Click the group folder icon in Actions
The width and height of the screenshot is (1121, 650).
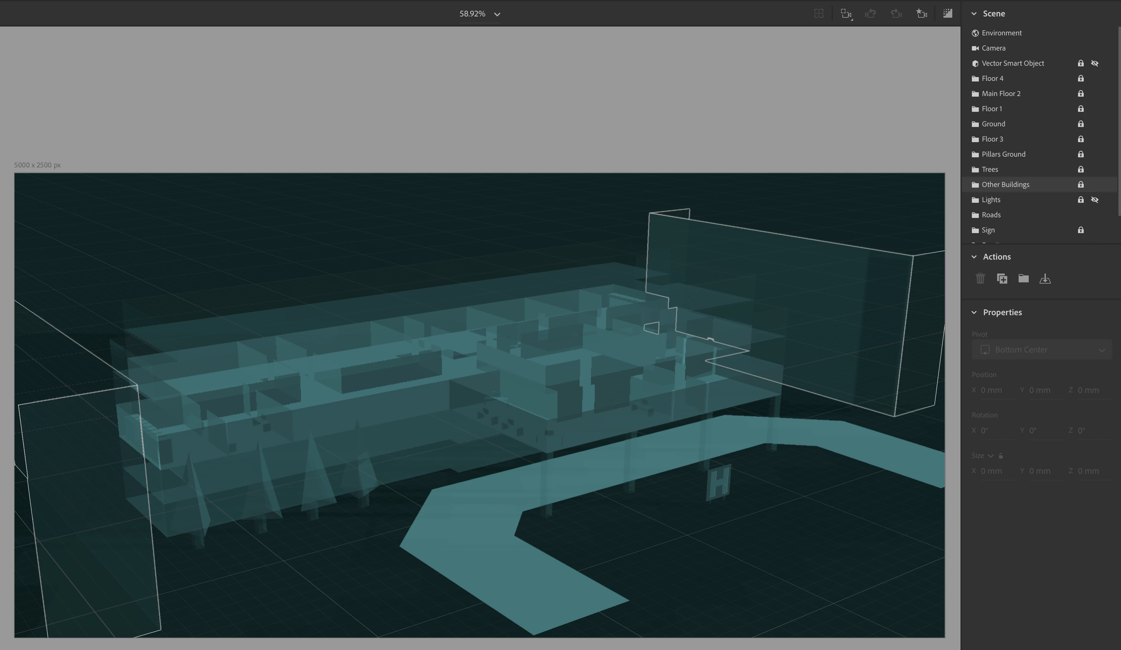tap(1023, 279)
